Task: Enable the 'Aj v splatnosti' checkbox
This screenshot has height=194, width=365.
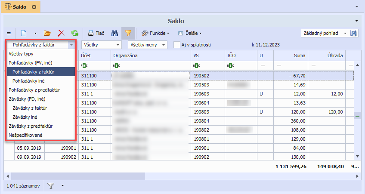Action: (176, 44)
